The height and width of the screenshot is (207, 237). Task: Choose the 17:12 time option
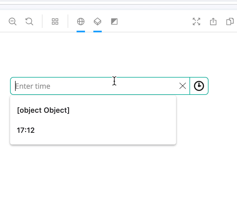93,130
